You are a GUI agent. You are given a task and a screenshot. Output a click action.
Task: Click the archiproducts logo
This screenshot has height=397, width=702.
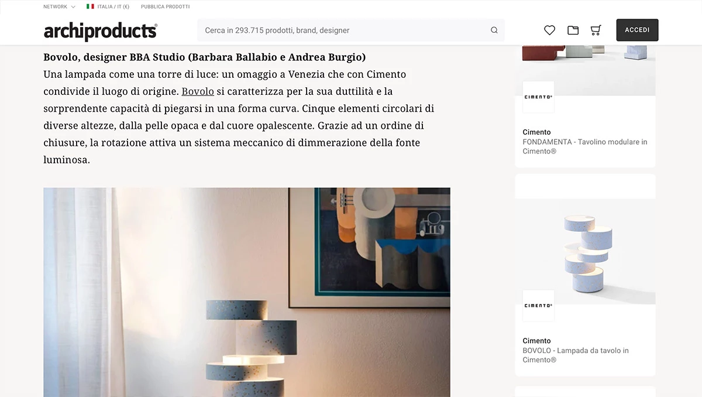coord(101,30)
